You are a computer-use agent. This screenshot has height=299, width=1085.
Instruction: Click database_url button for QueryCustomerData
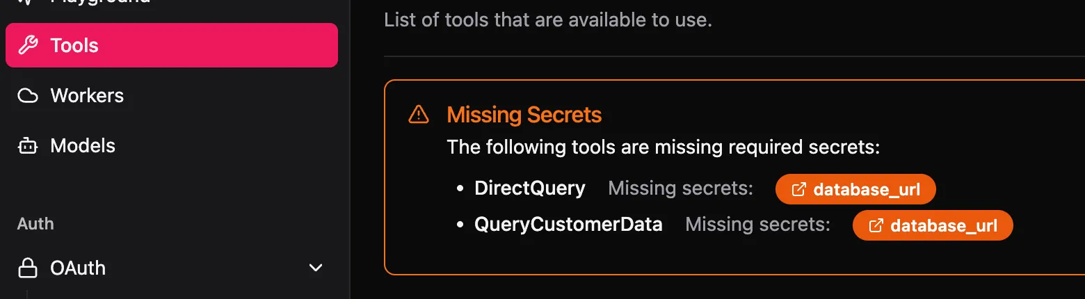pyautogui.click(x=933, y=225)
